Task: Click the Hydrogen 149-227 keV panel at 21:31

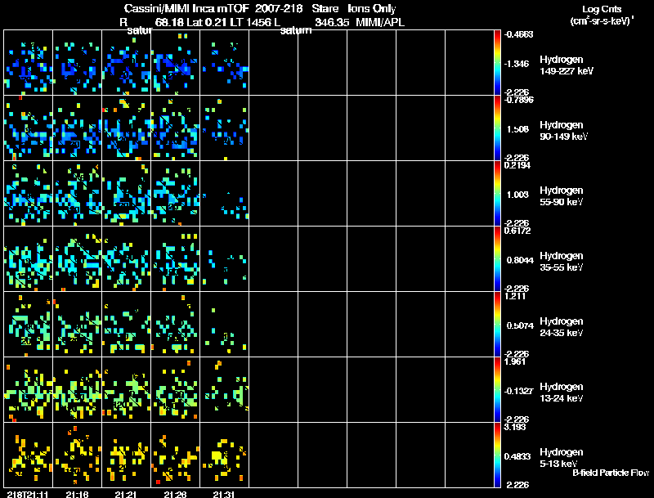Action: [x=224, y=63]
